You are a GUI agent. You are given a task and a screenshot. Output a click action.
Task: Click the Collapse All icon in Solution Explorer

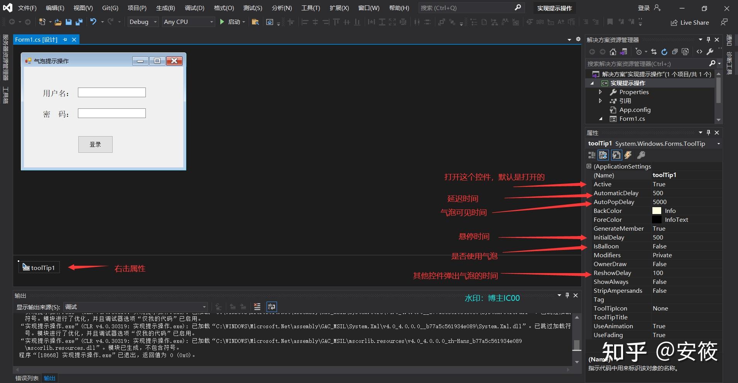(674, 52)
